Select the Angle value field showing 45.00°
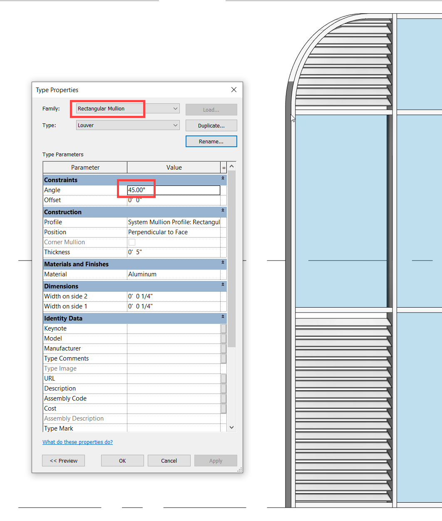Screen dimensions: 442x521 pos(173,190)
